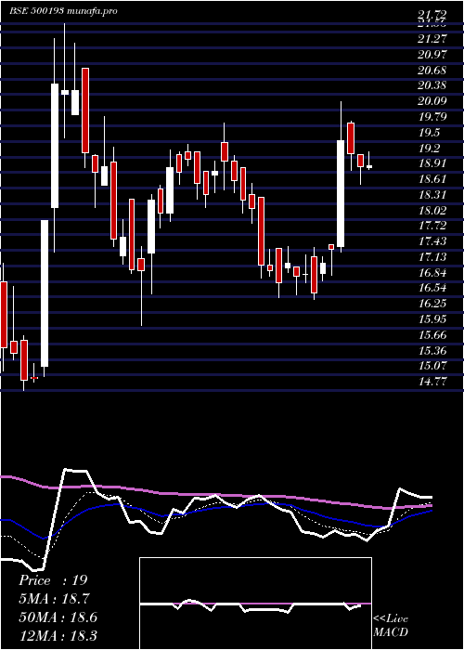Viewport: 464px width, 650px height.
Task: Click the 15.36 price axis label
Action: click(x=432, y=351)
